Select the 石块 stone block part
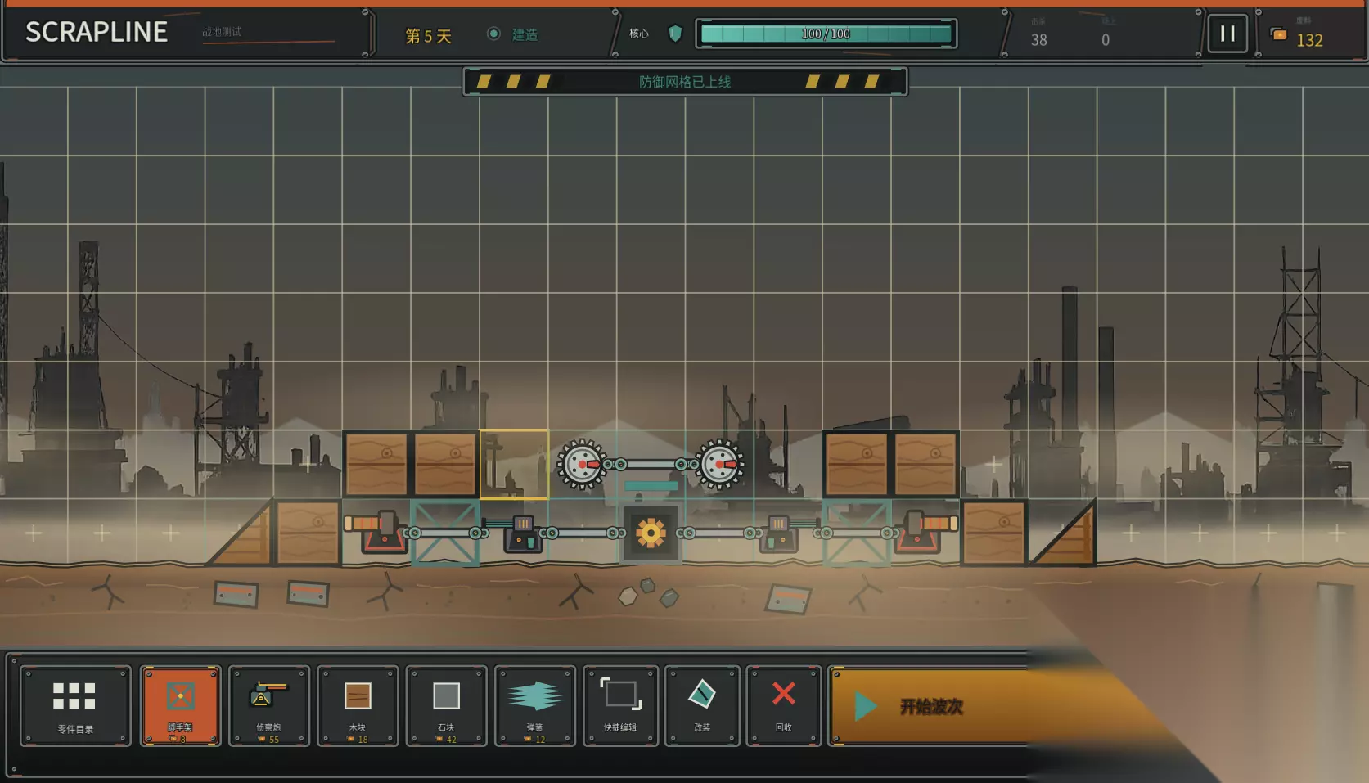1369x783 pixels. 447,705
